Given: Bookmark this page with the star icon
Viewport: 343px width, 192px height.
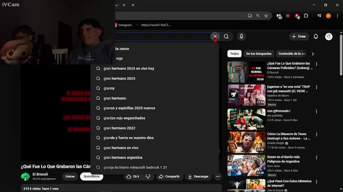Looking at the screenshot, I should point(266,16).
